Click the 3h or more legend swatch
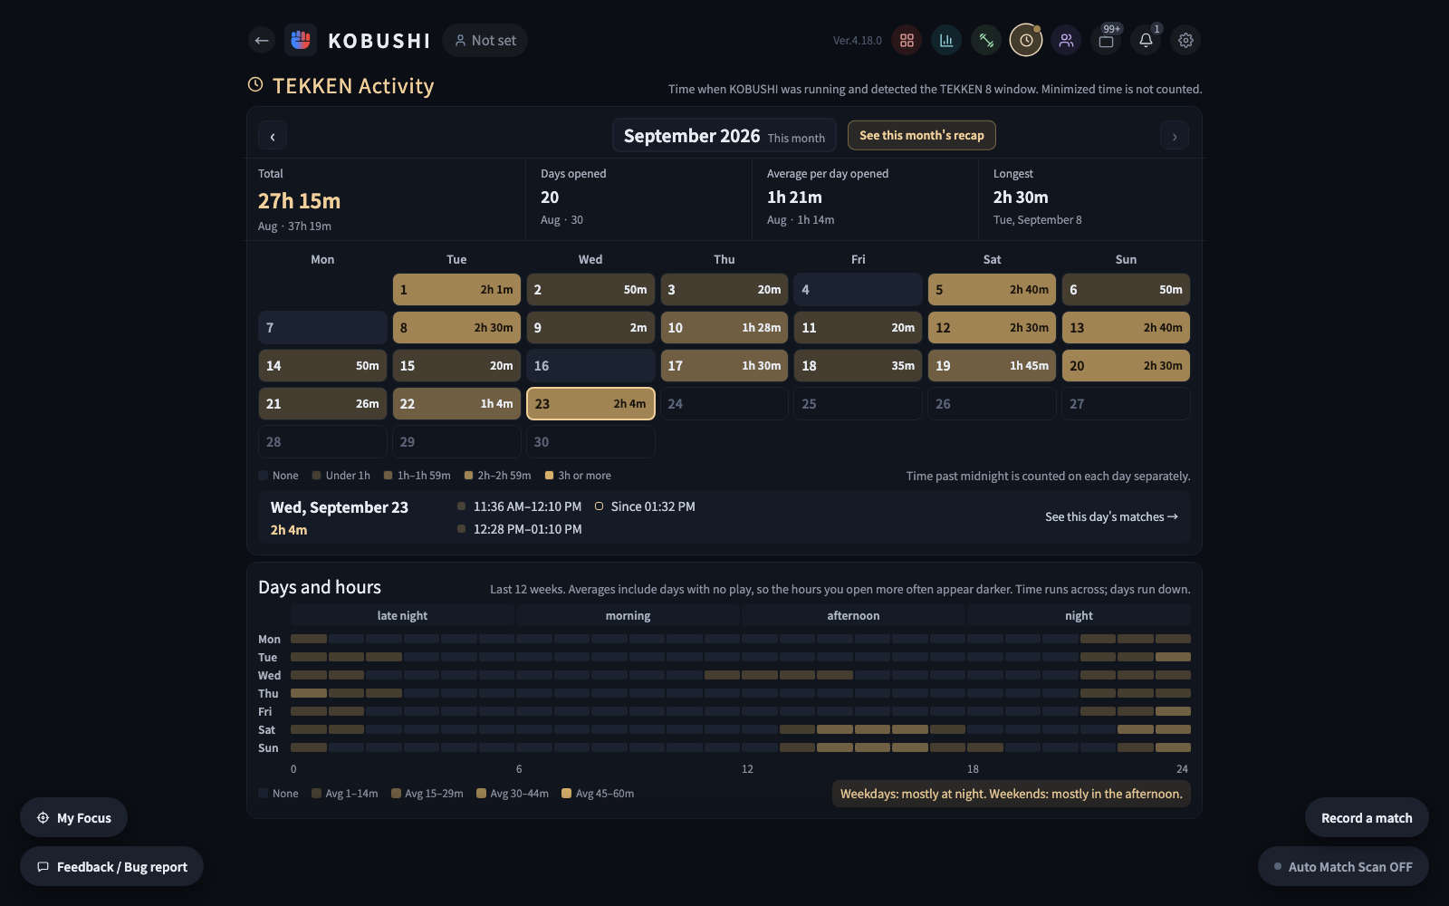 [x=549, y=475]
